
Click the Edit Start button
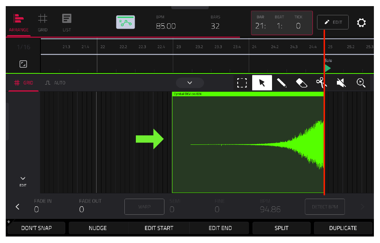coord(159,228)
